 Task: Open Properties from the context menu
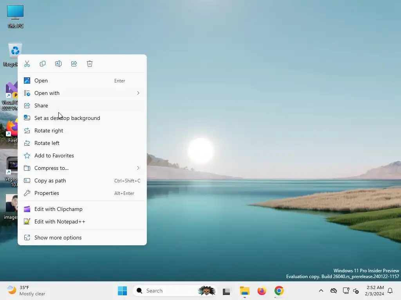pyautogui.click(x=82, y=193)
